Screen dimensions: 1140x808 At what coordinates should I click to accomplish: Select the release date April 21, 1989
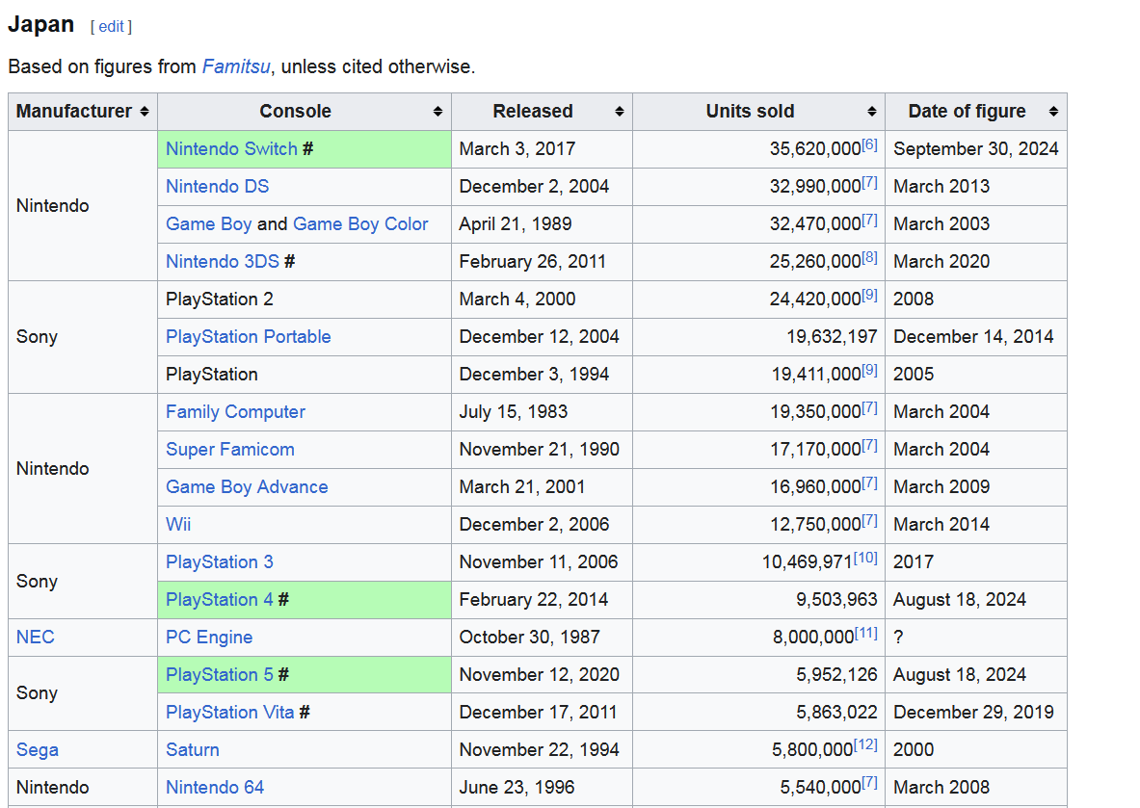516,224
